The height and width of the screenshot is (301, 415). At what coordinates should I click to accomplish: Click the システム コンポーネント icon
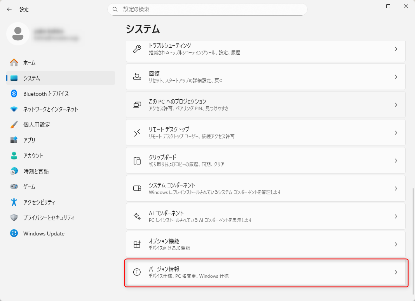click(x=137, y=189)
